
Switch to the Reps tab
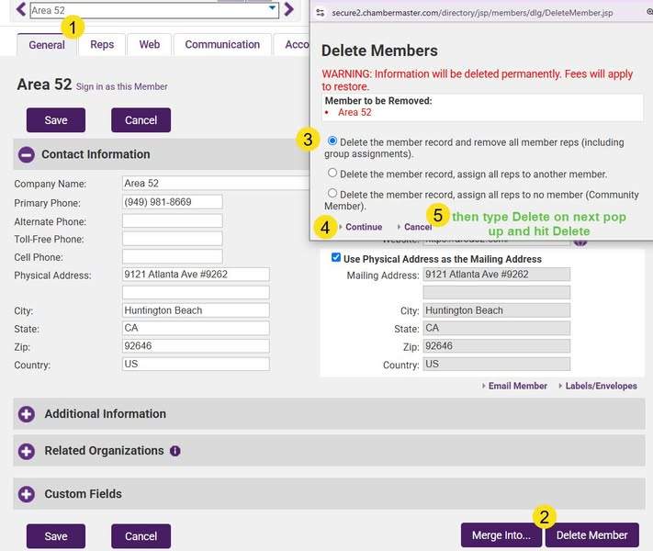[102, 44]
